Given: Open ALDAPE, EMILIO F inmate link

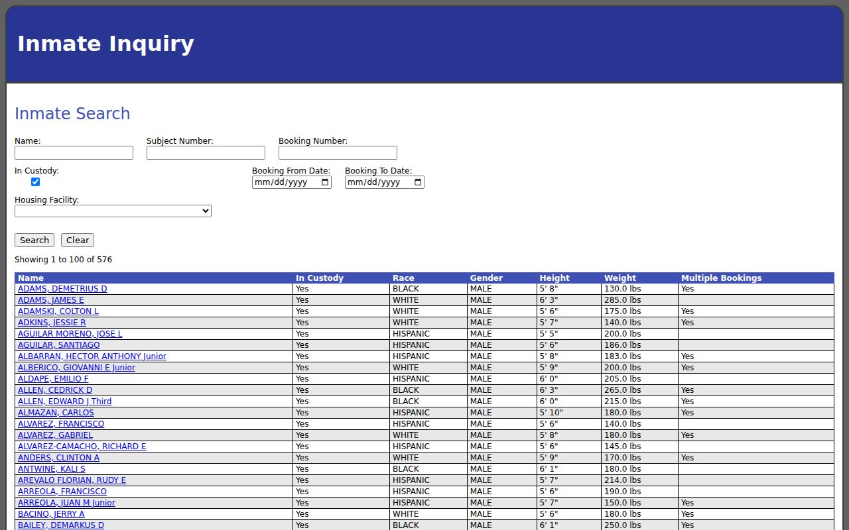Looking at the screenshot, I should click(x=53, y=379).
